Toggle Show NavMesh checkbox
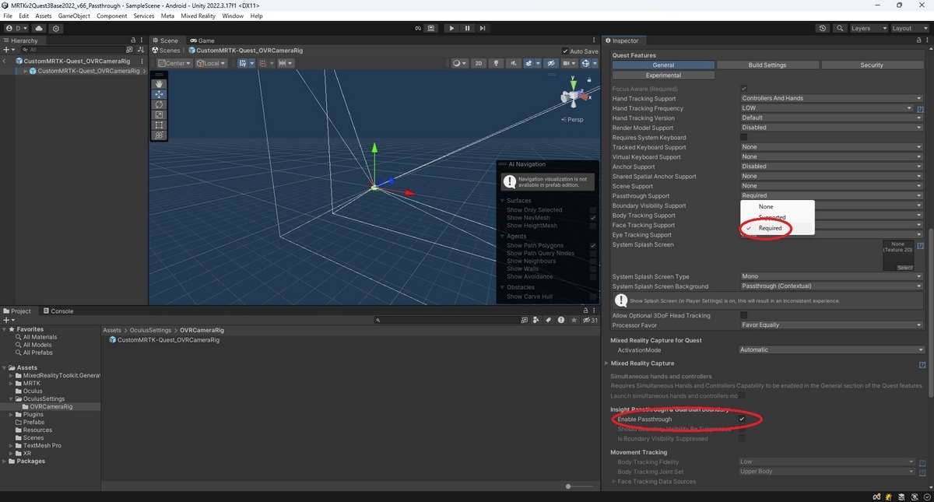This screenshot has width=934, height=502. point(593,218)
